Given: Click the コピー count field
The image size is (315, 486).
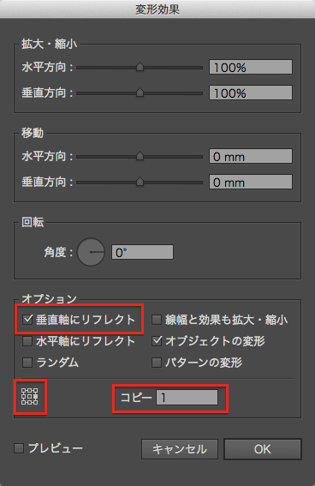Looking at the screenshot, I should click(x=187, y=398).
